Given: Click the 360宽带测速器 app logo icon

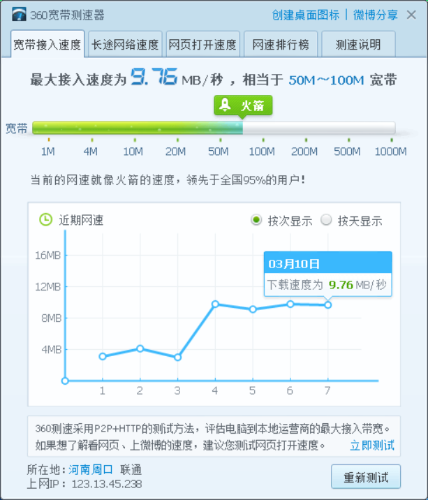Looking at the screenshot, I should pos(19,15).
